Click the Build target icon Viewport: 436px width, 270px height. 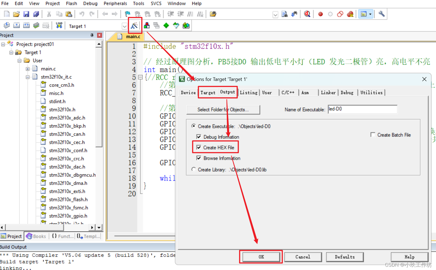click(16, 26)
